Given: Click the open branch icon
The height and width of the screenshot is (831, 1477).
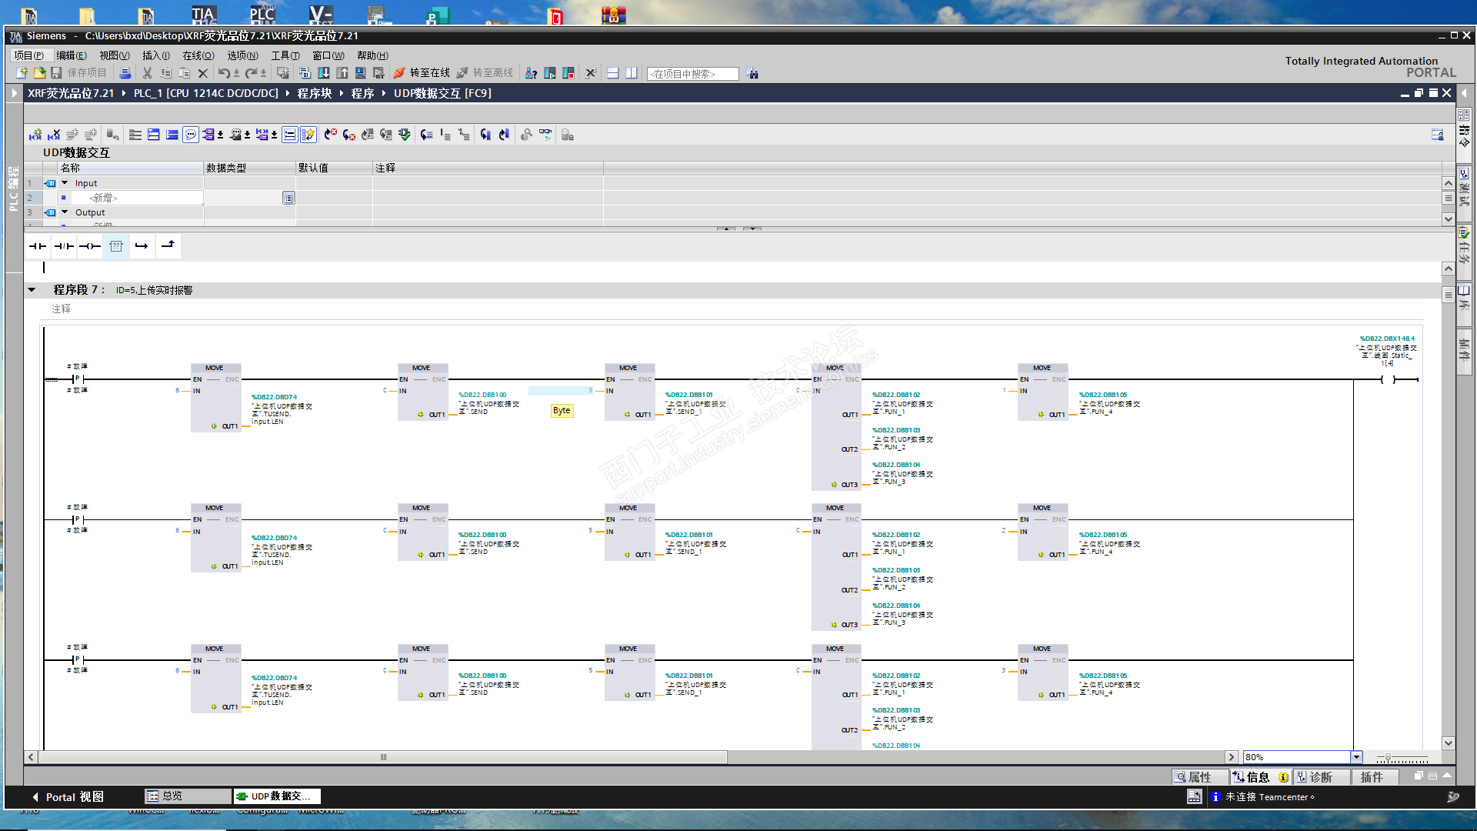Looking at the screenshot, I should (142, 246).
